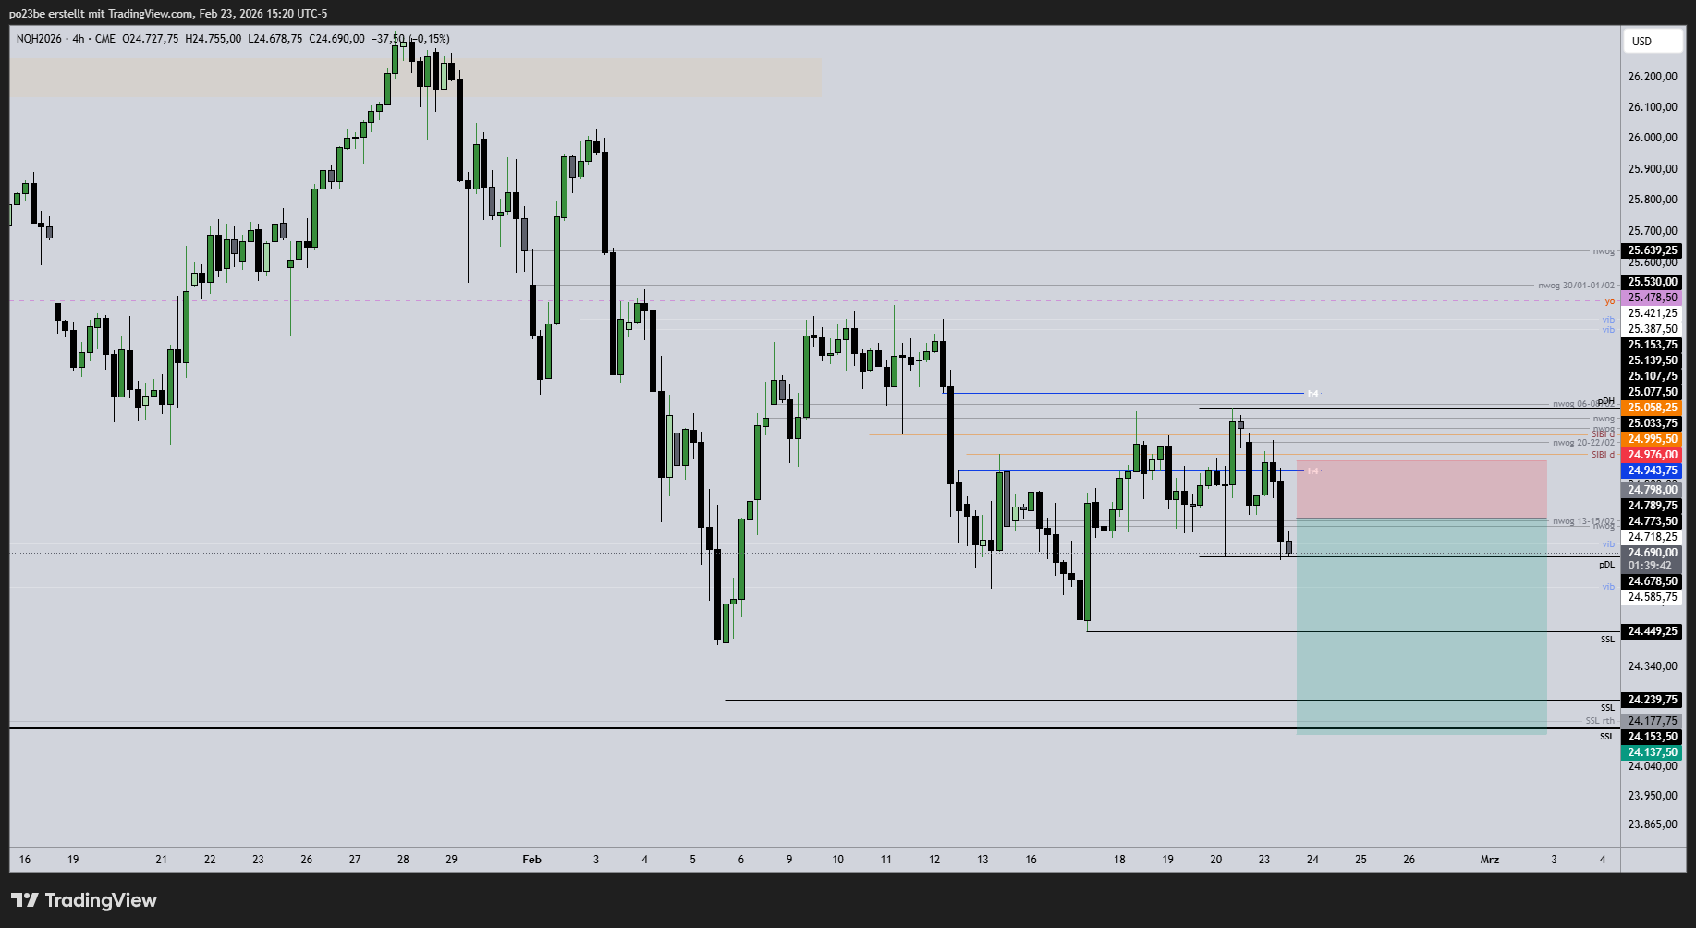
Task: Click the current price label 24.690,00
Action: [x=1652, y=553]
